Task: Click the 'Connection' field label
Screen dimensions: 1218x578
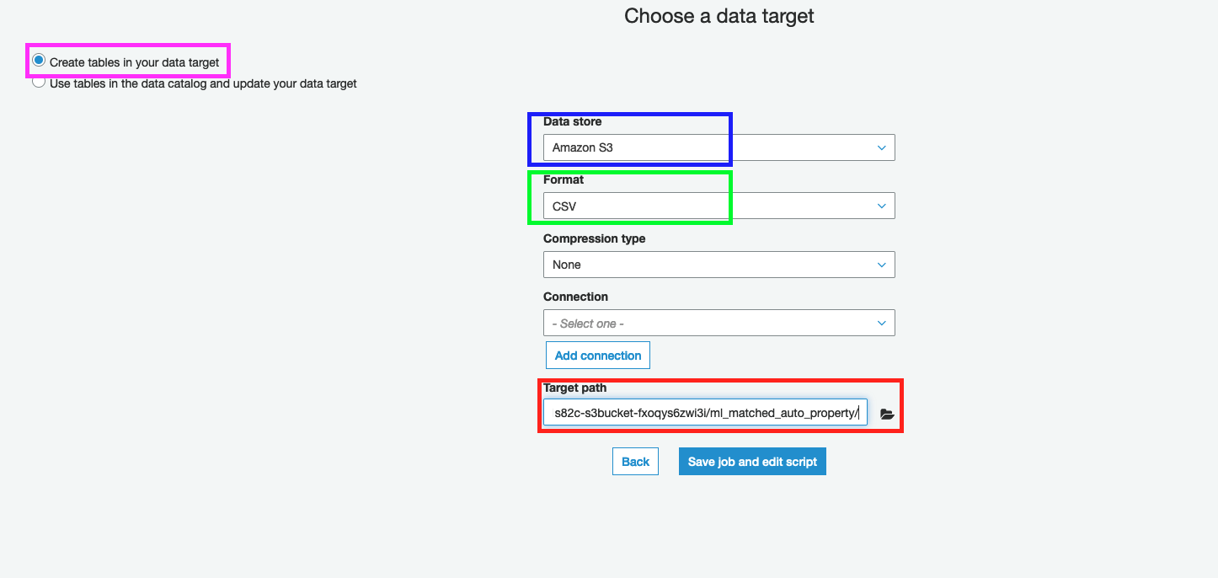Action: [x=575, y=297]
